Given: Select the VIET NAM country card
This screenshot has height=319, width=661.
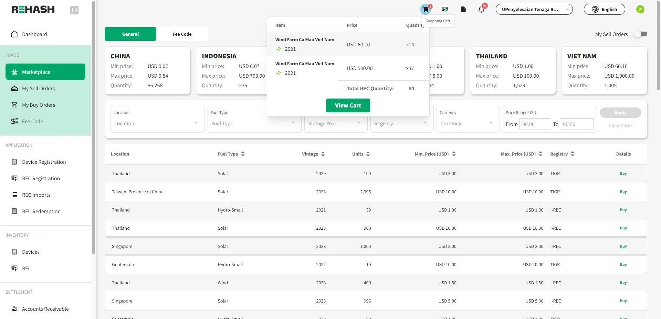Looking at the screenshot, I should (x=604, y=70).
